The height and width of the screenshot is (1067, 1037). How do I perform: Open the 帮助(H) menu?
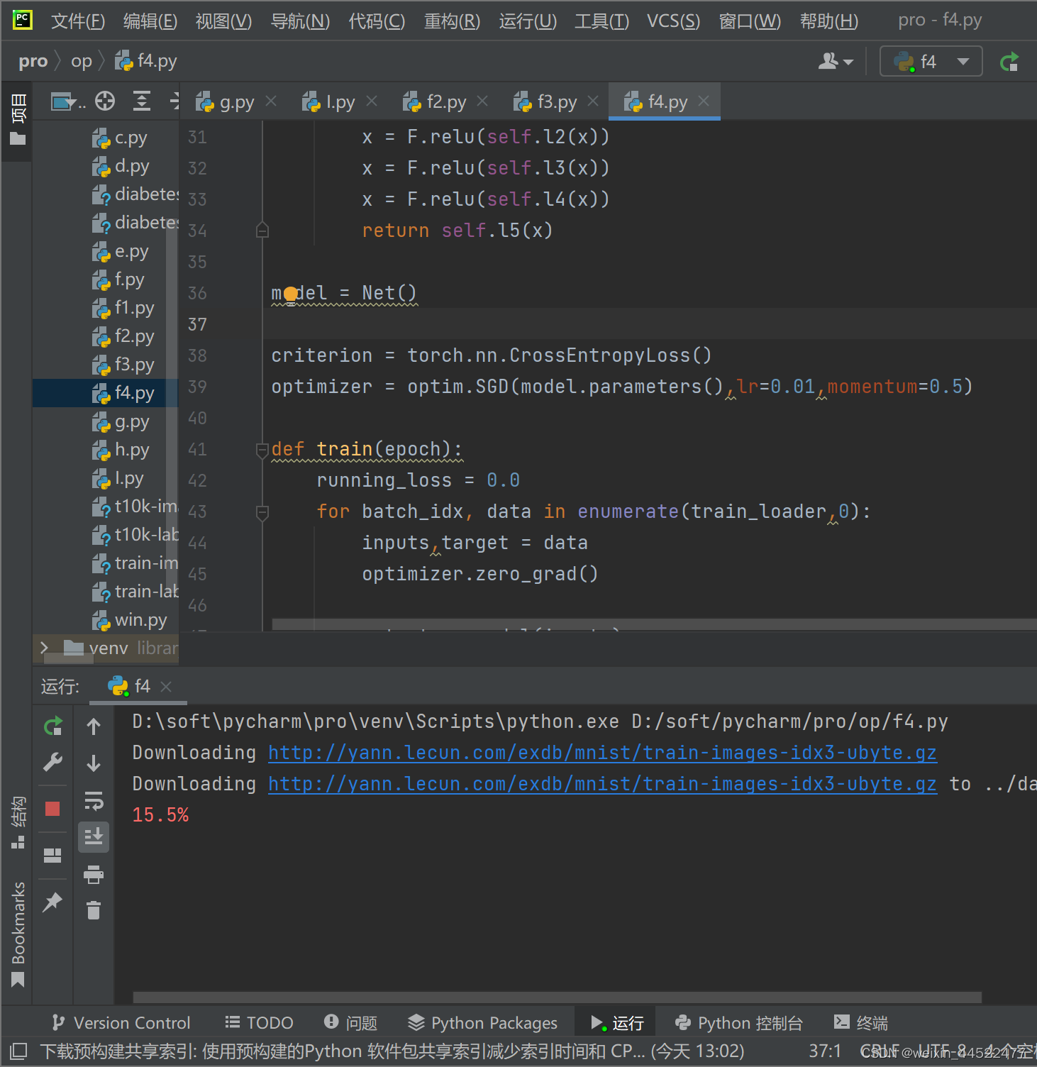(829, 21)
